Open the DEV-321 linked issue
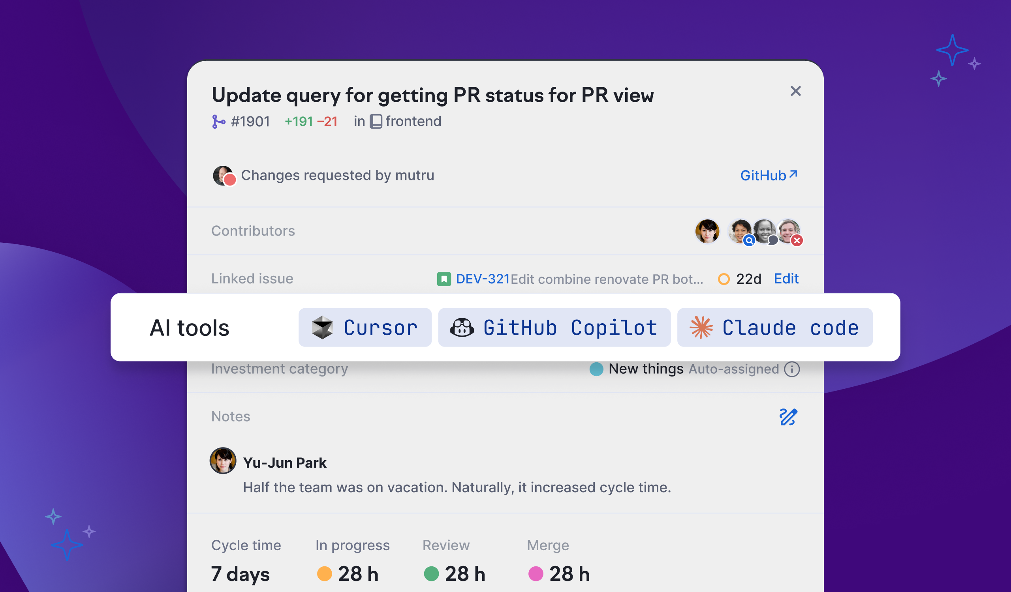Screen dimensions: 1011x592 (483, 279)
